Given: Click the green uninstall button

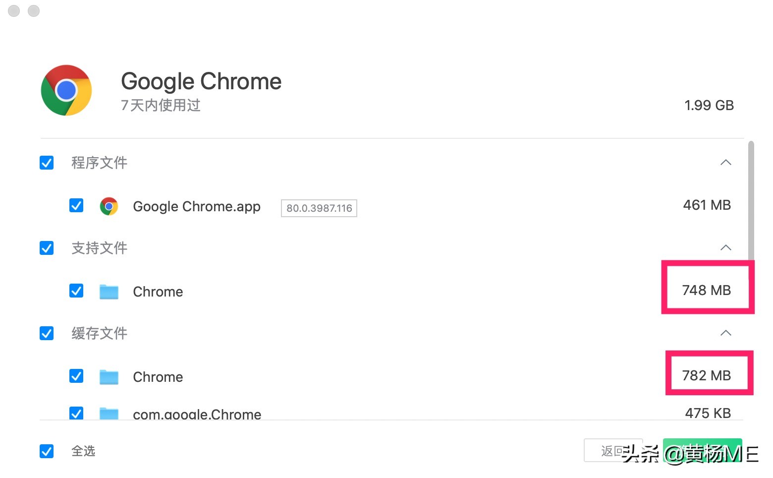Looking at the screenshot, I should click(702, 450).
